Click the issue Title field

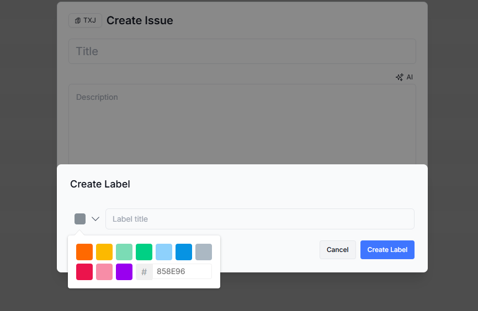tap(242, 51)
